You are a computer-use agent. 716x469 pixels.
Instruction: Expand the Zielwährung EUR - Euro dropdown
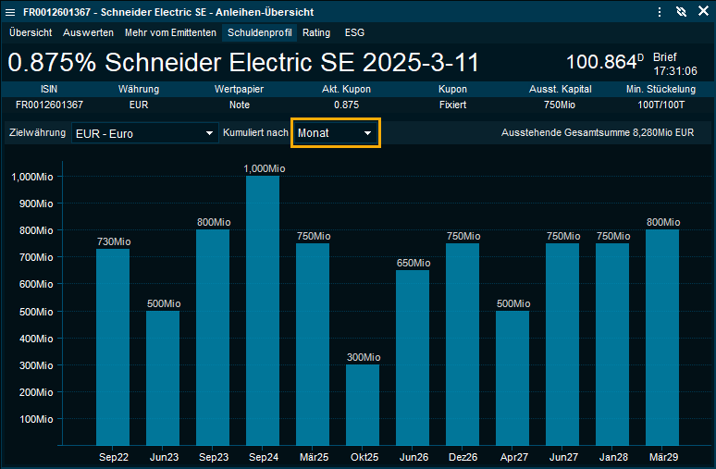143,133
